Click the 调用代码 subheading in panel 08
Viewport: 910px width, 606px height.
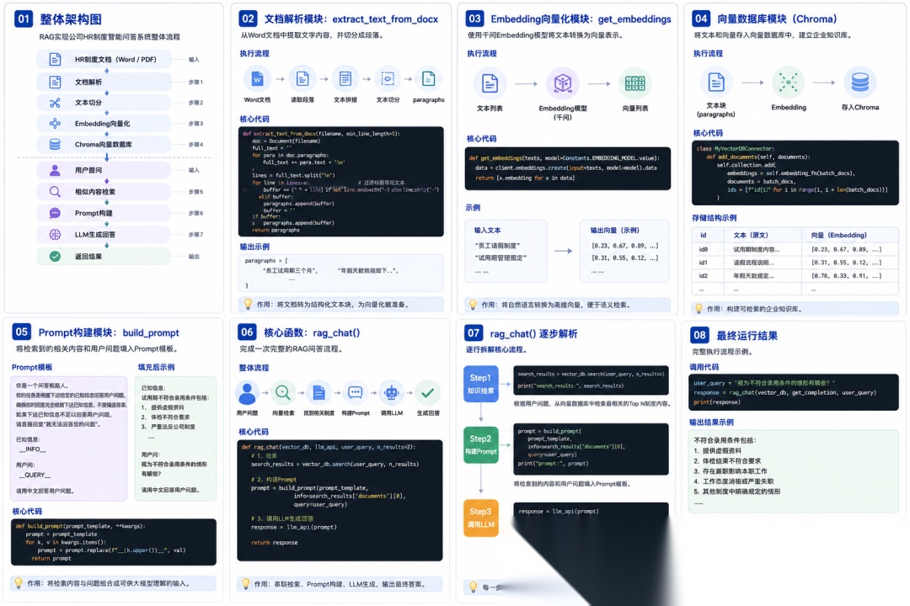tap(704, 367)
